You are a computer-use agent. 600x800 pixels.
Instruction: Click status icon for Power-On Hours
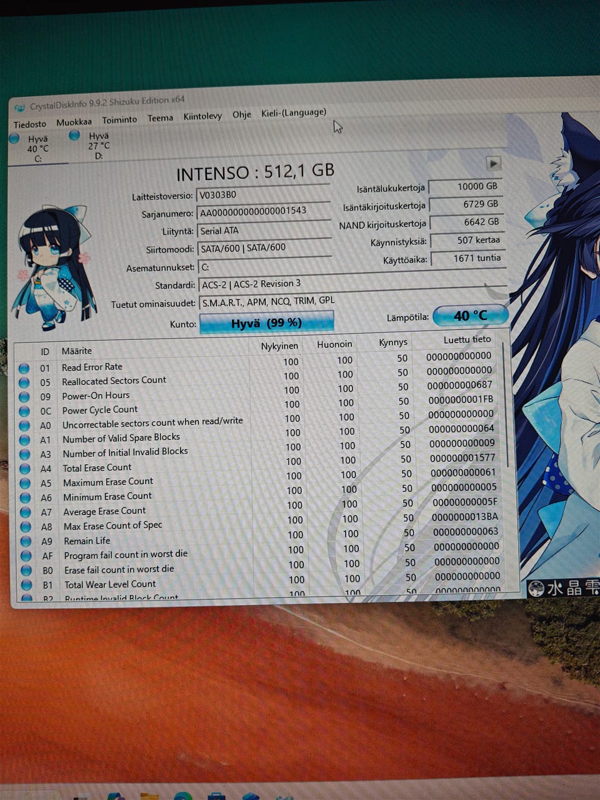click(x=24, y=397)
